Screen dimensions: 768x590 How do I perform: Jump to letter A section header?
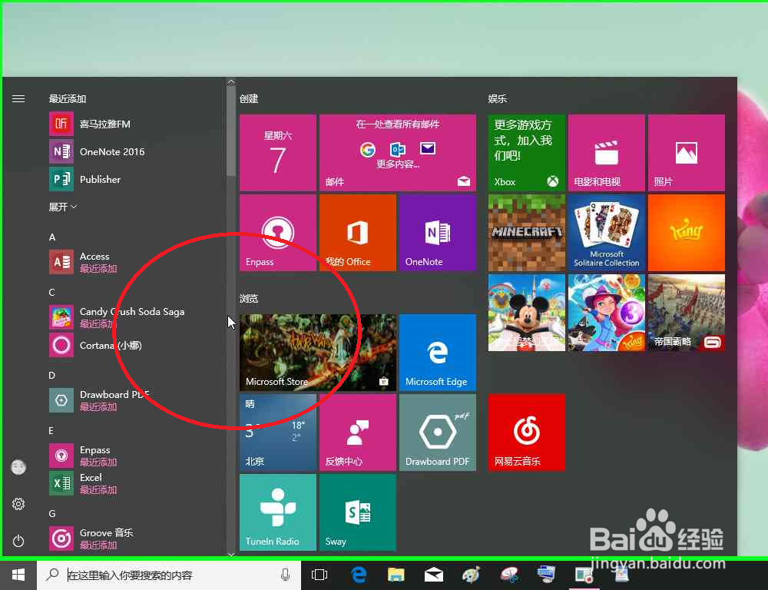[x=52, y=237]
